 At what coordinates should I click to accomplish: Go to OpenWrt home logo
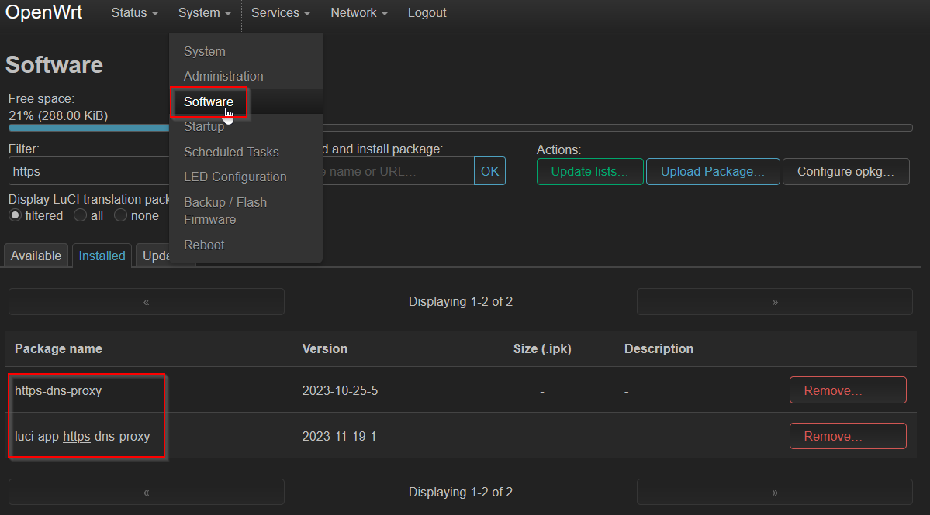pyautogui.click(x=44, y=12)
